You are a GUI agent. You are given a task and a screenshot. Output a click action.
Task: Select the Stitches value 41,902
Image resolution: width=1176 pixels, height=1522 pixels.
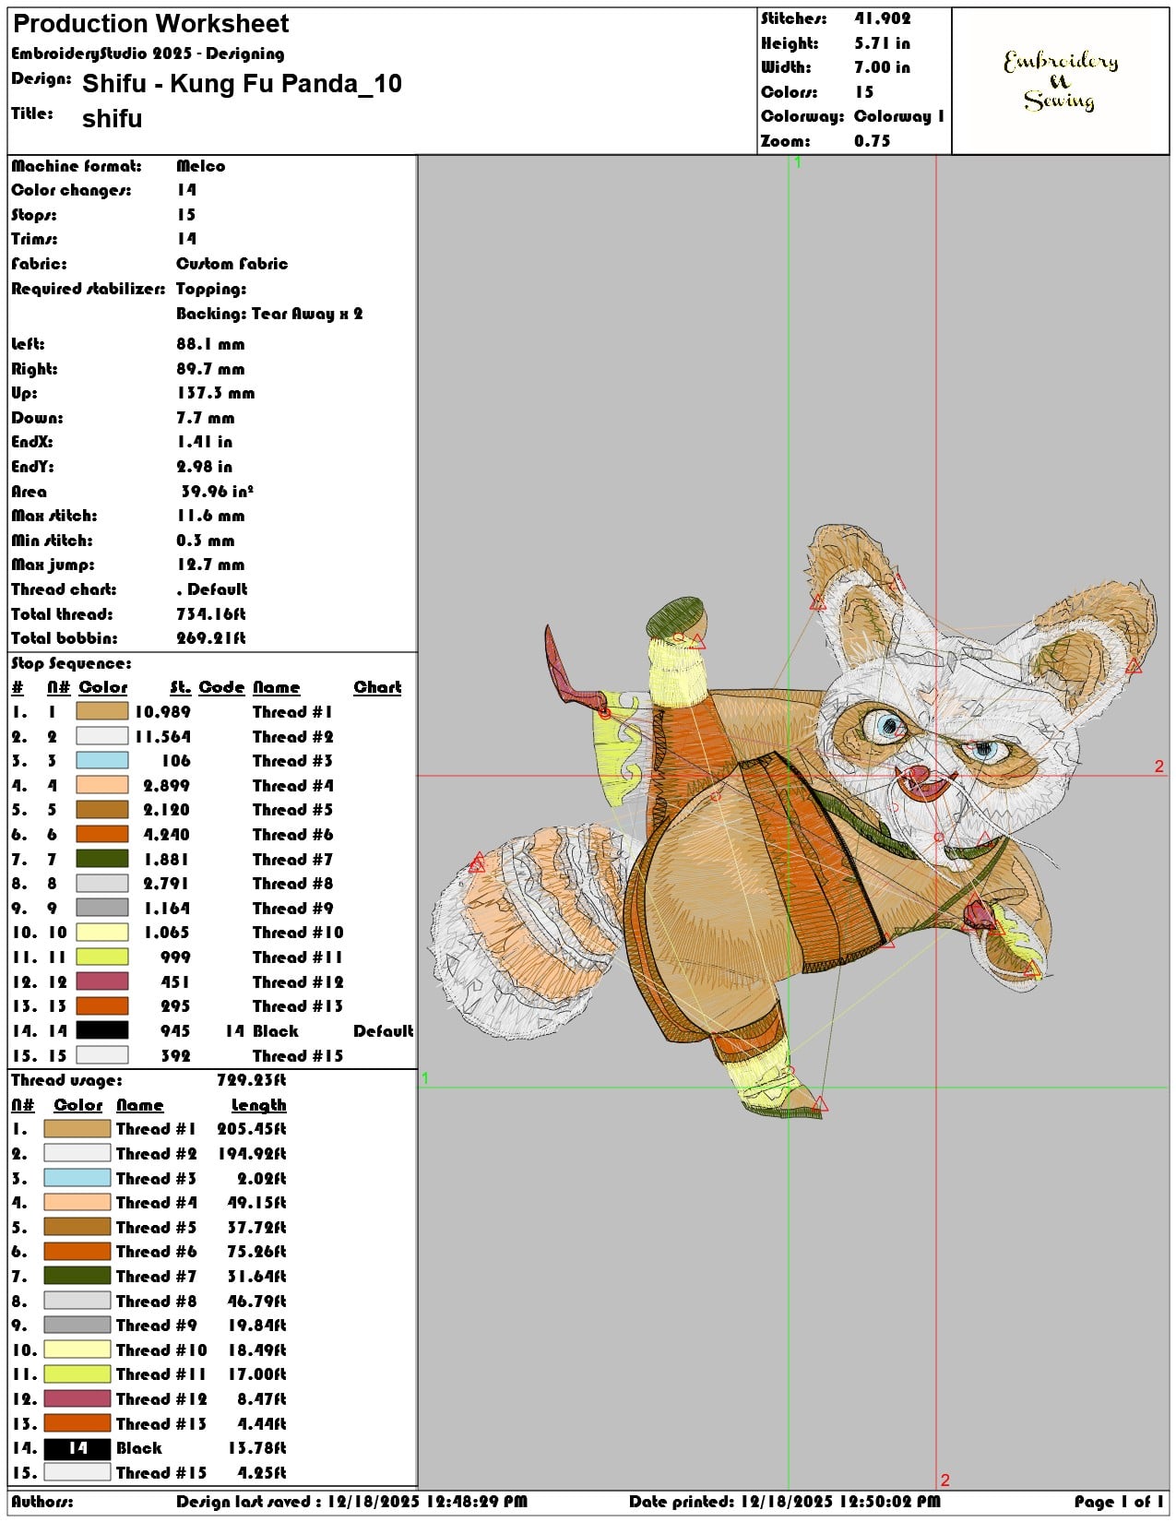(x=882, y=18)
